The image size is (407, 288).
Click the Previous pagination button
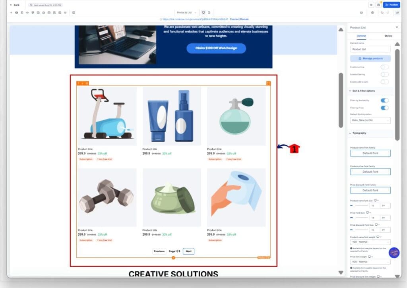[x=159, y=251]
